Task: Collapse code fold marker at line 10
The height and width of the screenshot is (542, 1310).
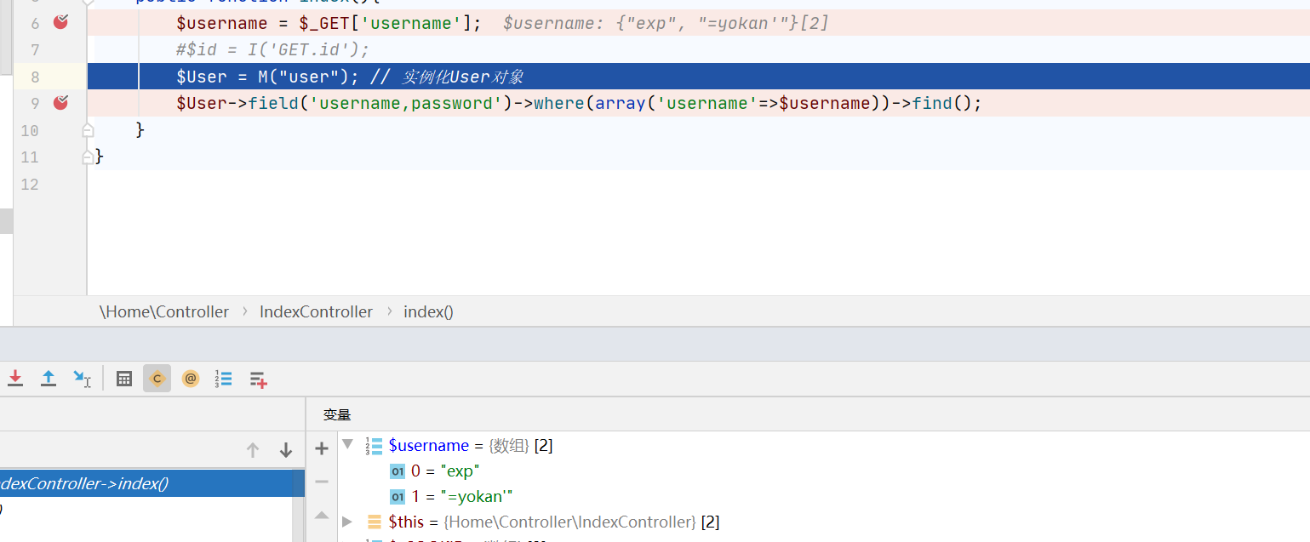Action: click(x=87, y=130)
